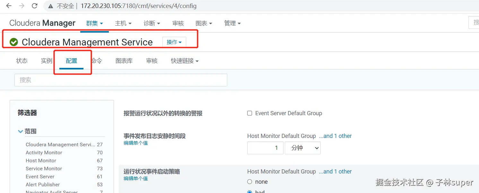Tick Event Server Default Group checkbox
The width and height of the screenshot is (479, 193).
click(249, 113)
